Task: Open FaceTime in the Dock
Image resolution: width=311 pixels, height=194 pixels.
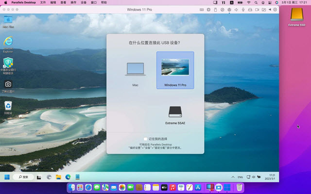Action: (131, 187)
